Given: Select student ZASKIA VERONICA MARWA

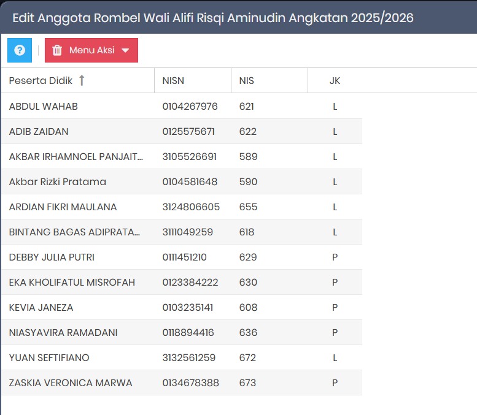Looking at the screenshot, I should [71, 383].
